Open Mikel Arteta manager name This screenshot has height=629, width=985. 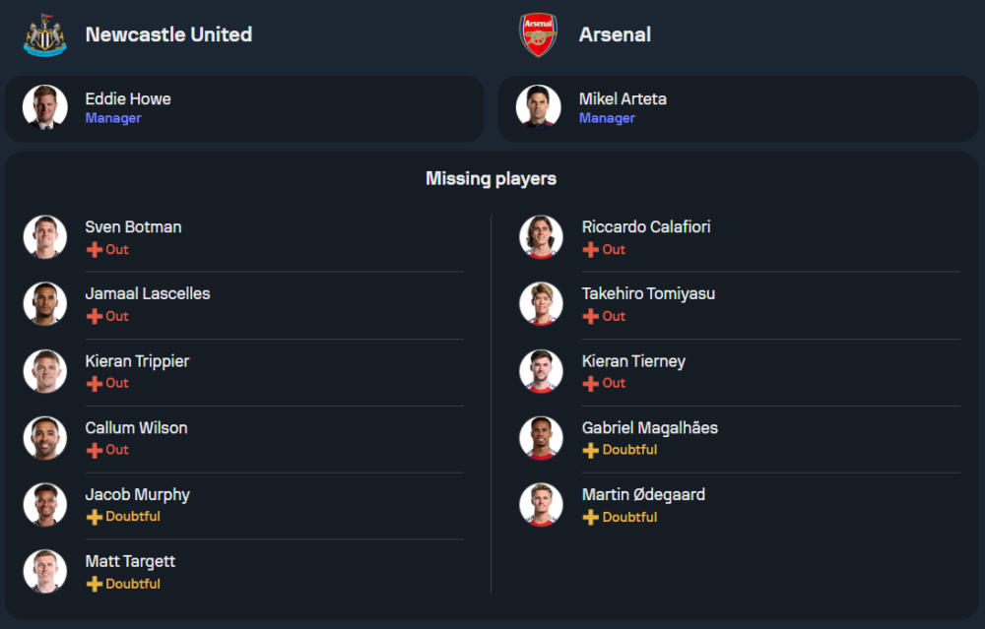[623, 99]
